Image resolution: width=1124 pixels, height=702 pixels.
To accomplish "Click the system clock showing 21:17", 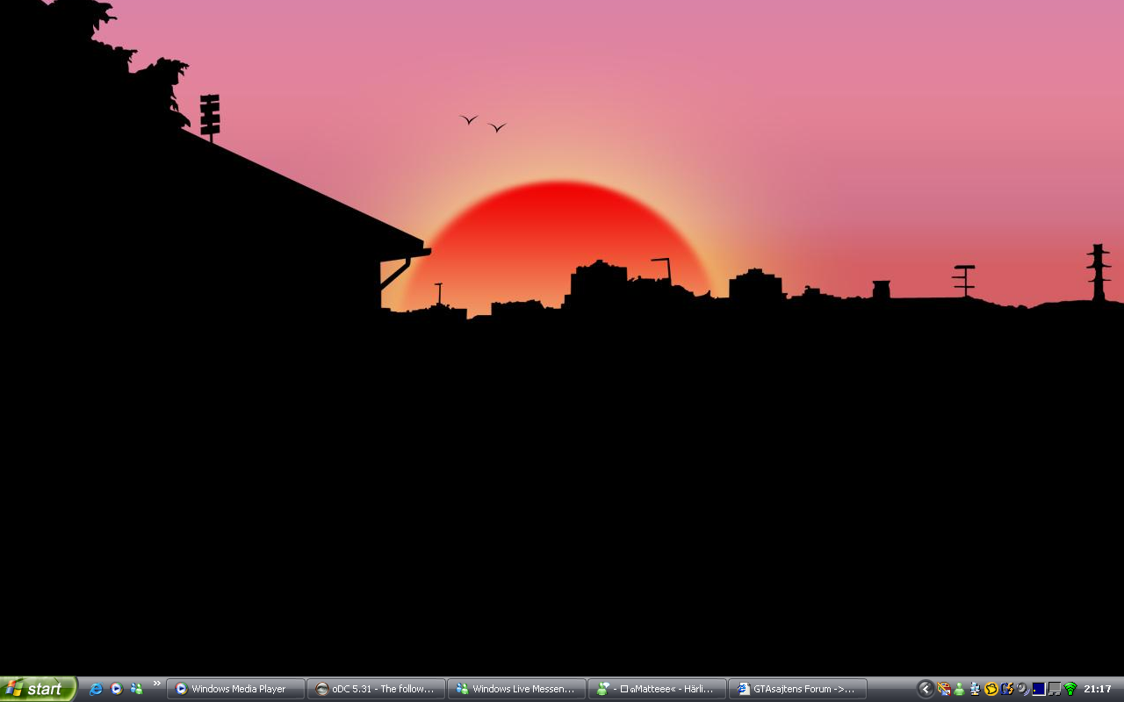I will pos(1098,689).
